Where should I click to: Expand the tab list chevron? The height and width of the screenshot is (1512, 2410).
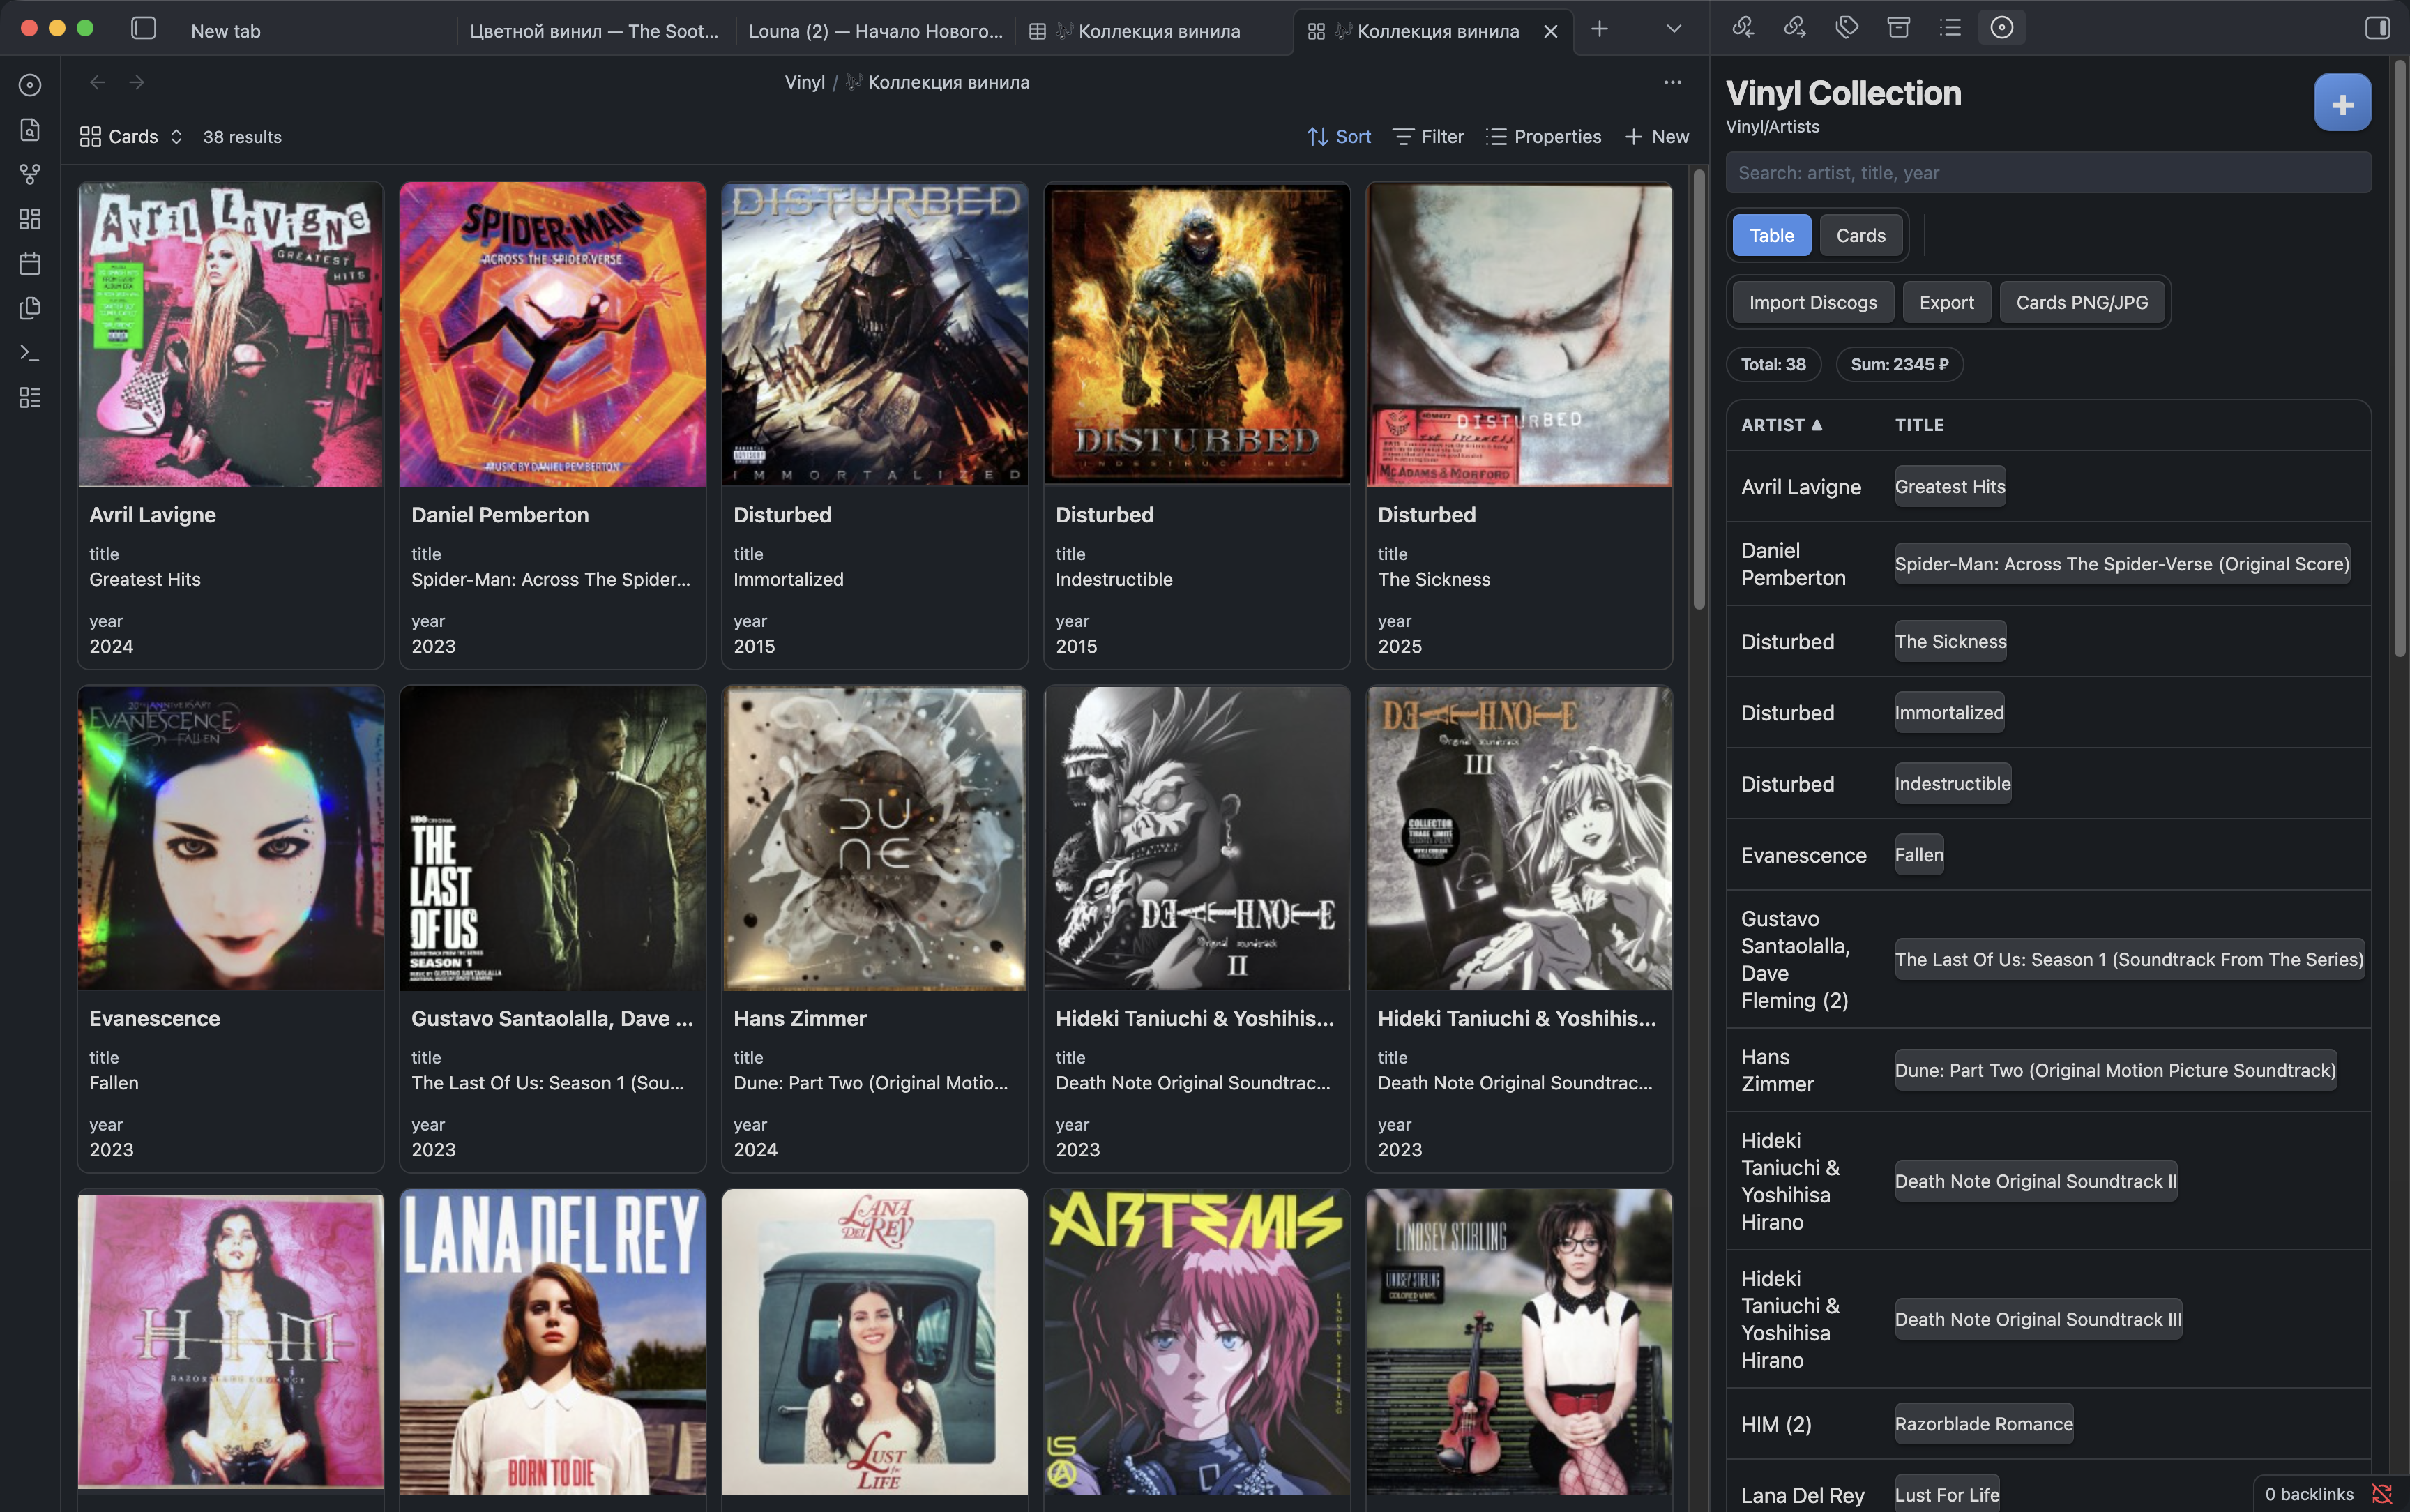tap(1674, 29)
